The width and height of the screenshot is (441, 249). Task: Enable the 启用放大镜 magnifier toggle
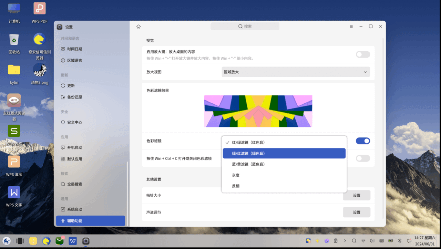pyautogui.click(x=363, y=54)
